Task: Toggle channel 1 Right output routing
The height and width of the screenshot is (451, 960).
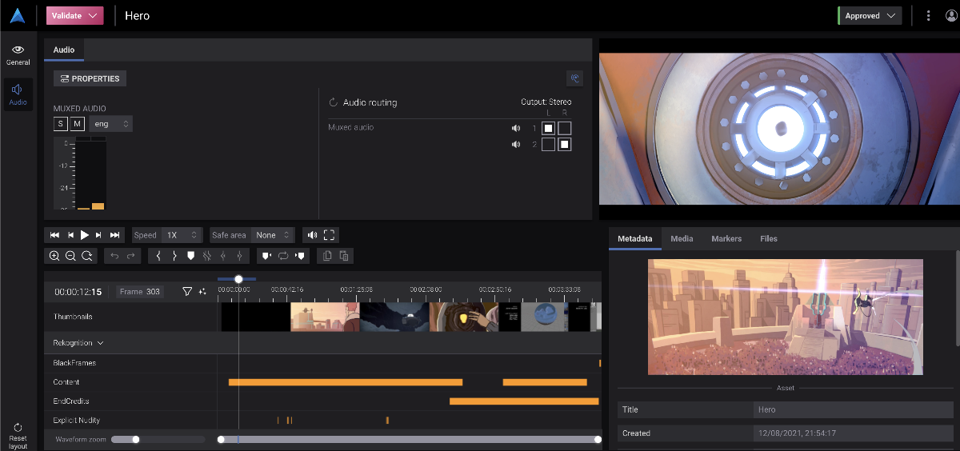Action: coord(565,128)
